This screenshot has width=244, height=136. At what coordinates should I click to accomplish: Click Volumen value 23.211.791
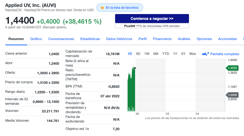[51, 111]
